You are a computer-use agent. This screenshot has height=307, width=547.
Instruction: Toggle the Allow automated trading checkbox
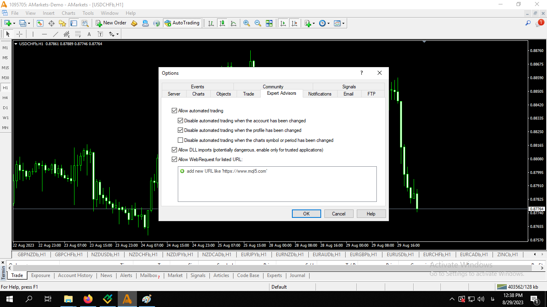pyautogui.click(x=174, y=111)
